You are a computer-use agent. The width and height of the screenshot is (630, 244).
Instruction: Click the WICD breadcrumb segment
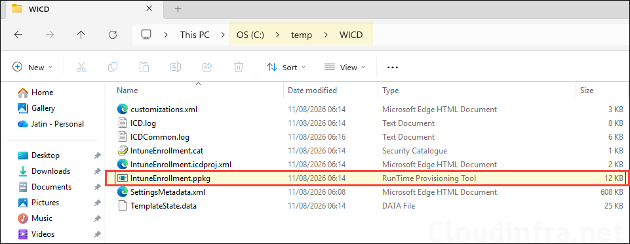pos(351,35)
